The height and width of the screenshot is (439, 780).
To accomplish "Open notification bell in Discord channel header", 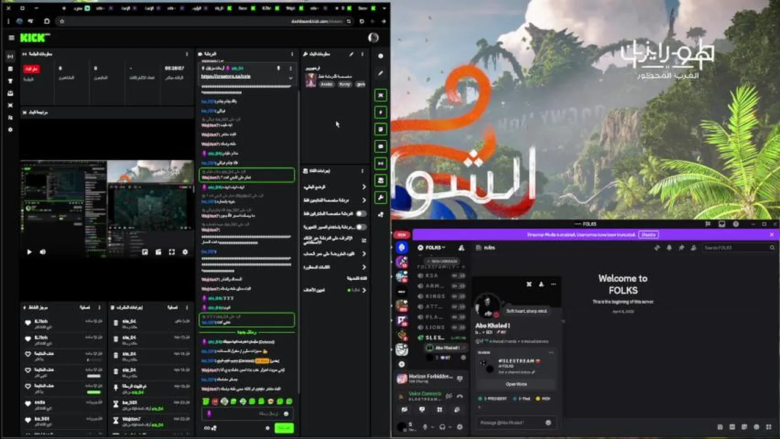I will click(x=669, y=248).
